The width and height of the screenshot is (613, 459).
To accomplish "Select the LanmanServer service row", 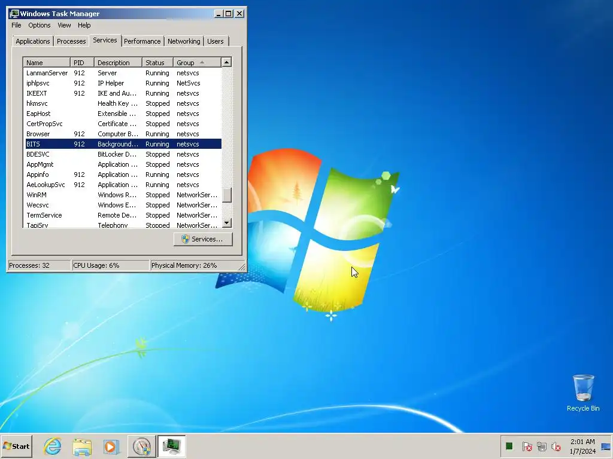I will coord(123,73).
